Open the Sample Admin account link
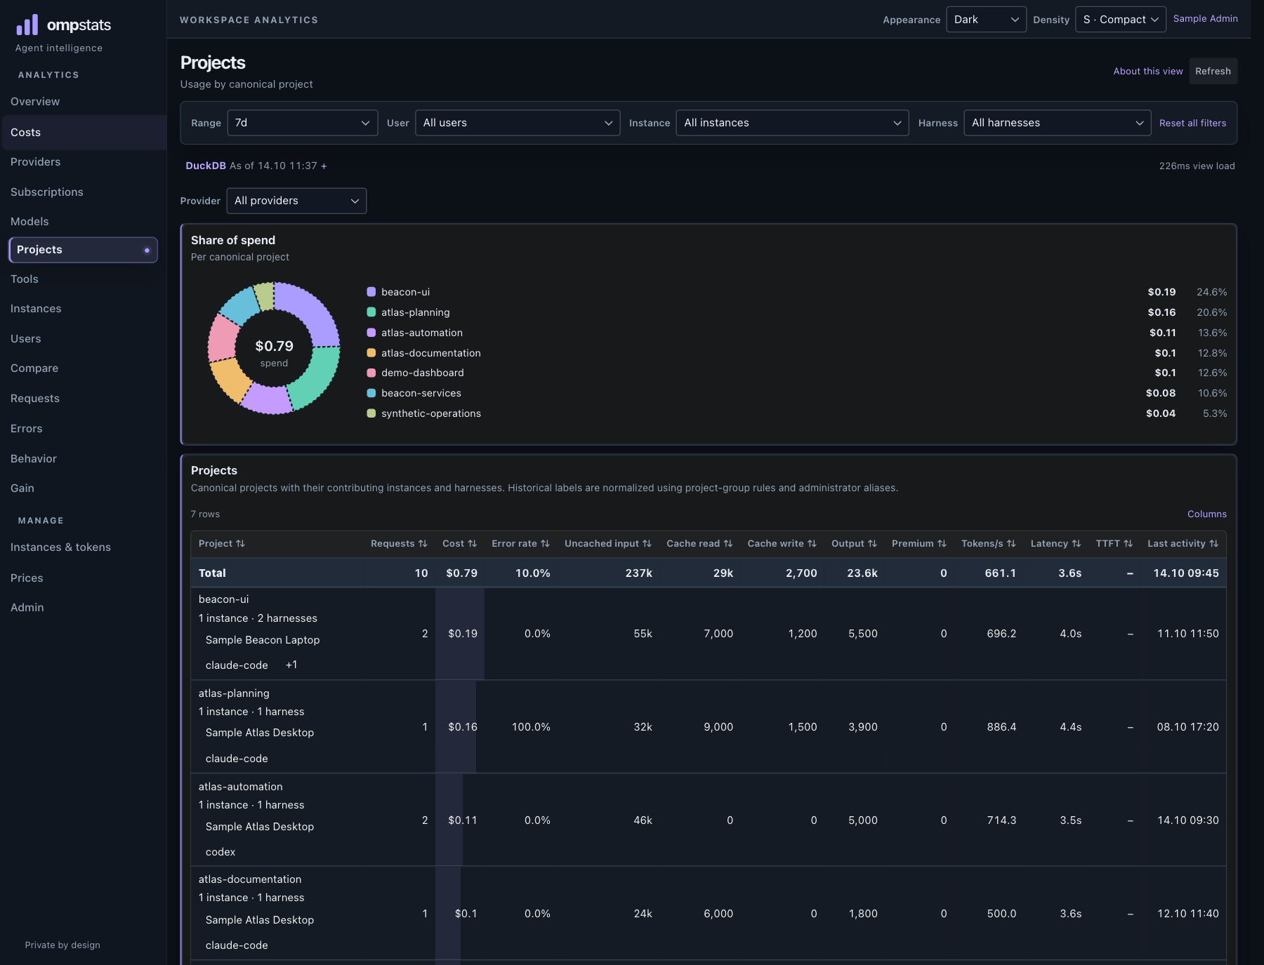This screenshot has width=1264, height=965. click(1205, 19)
